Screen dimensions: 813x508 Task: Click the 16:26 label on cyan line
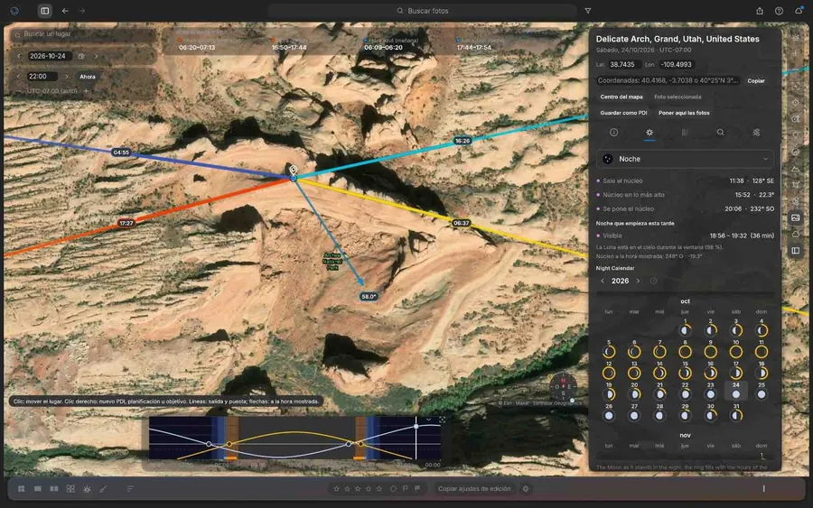click(x=462, y=141)
